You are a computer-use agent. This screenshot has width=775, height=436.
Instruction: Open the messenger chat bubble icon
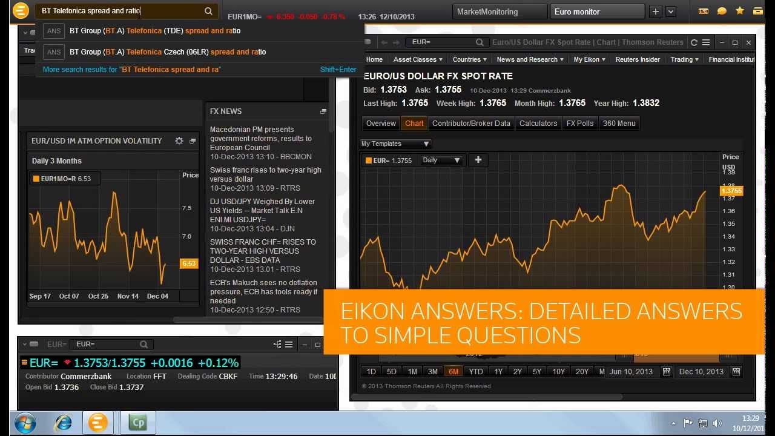pos(722,11)
